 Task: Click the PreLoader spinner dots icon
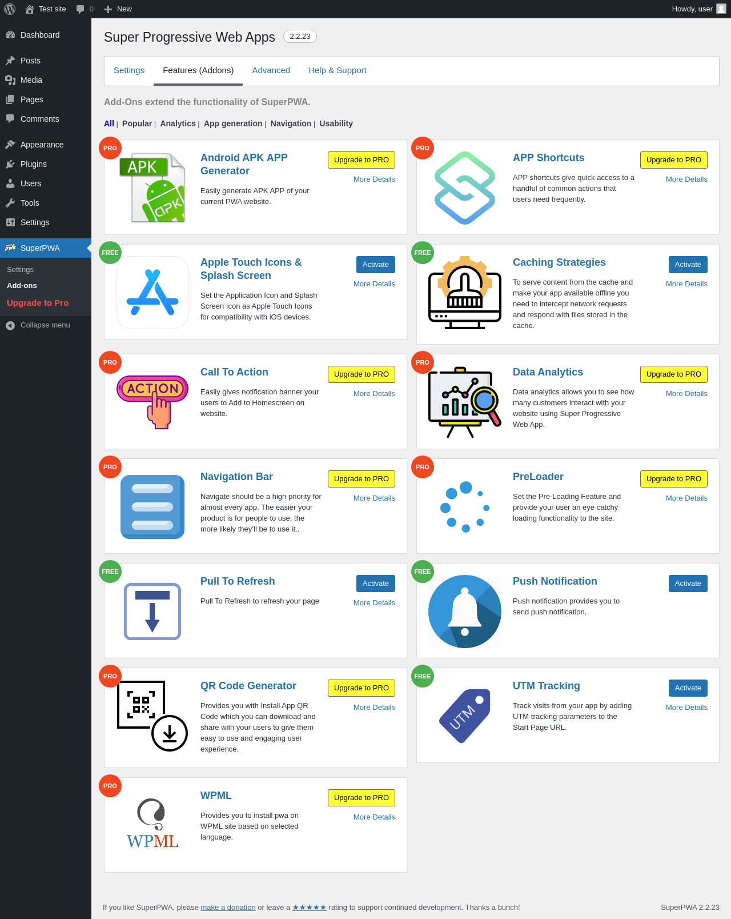465,507
